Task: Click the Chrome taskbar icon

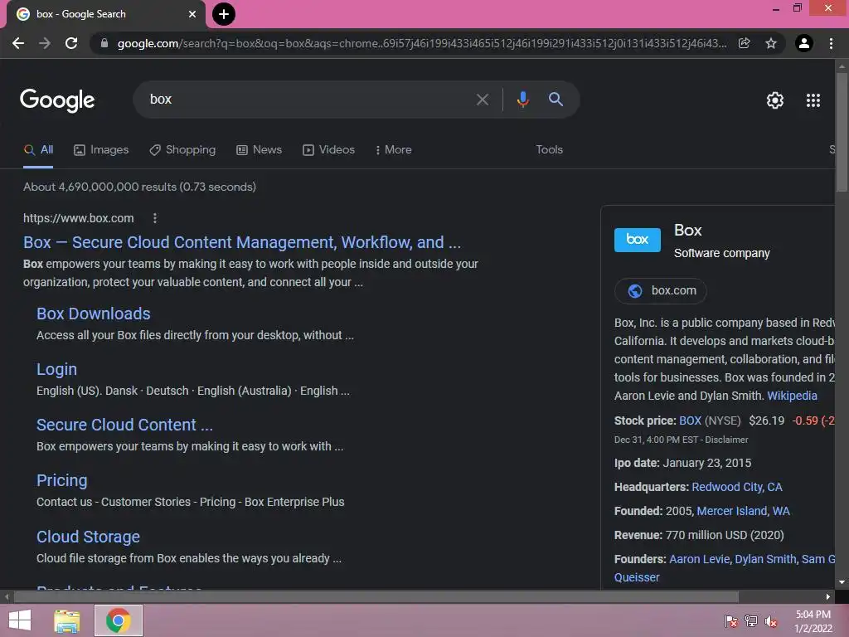Action: pos(118,620)
